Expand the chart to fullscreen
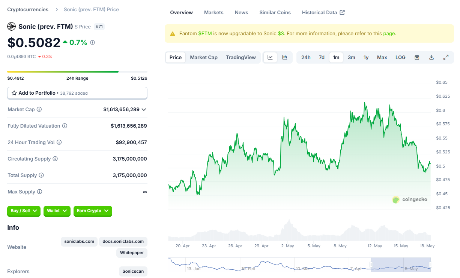Viewport: 460px width, 278px height. point(446,57)
